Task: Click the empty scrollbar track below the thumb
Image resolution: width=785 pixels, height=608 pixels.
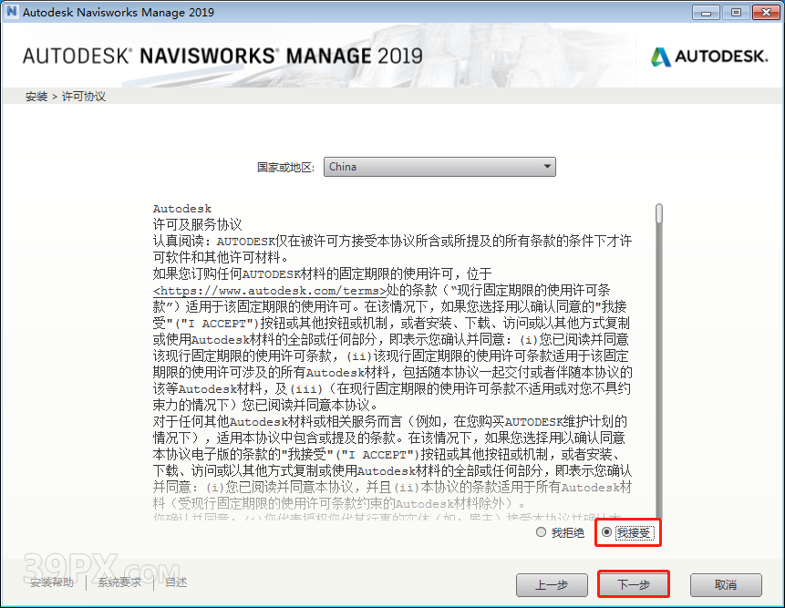Action: [x=659, y=383]
